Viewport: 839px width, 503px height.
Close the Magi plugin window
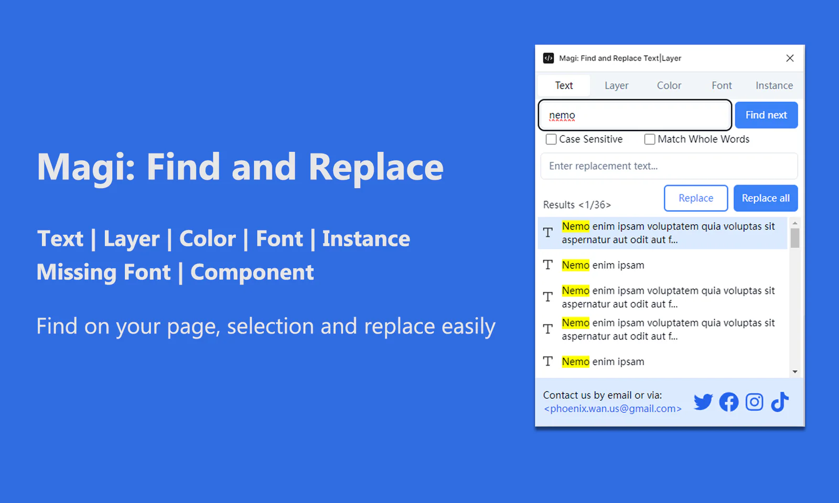[790, 58]
